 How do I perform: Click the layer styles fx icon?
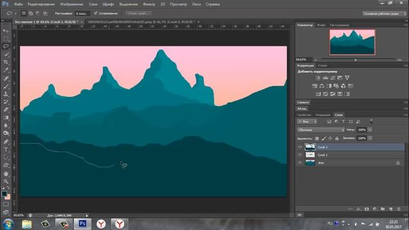click(x=359, y=209)
